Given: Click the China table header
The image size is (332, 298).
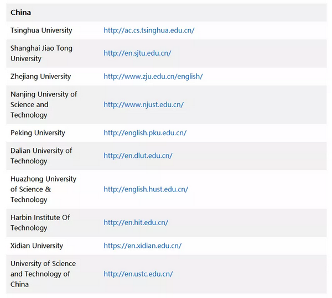Looking at the screenshot, I should 21,13.
